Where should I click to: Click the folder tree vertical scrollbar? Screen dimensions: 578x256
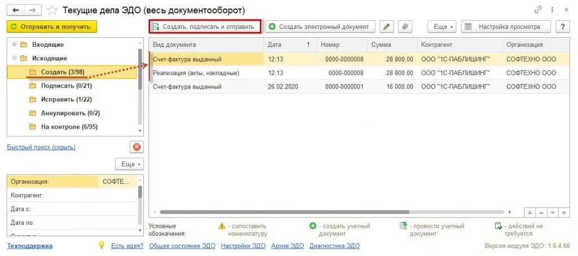coord(140,69)
